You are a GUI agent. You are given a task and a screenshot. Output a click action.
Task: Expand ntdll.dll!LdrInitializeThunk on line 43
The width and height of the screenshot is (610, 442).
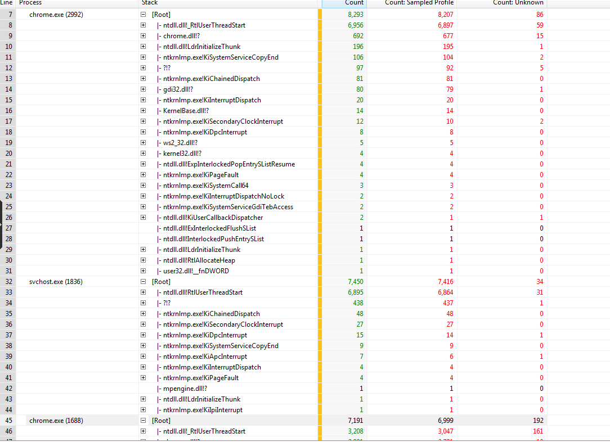pos(143,399)
